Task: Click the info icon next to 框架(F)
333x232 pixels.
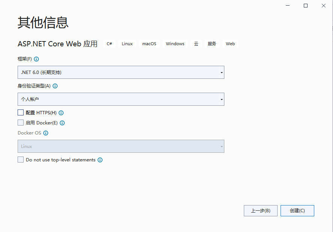Action: click(36, 59)
